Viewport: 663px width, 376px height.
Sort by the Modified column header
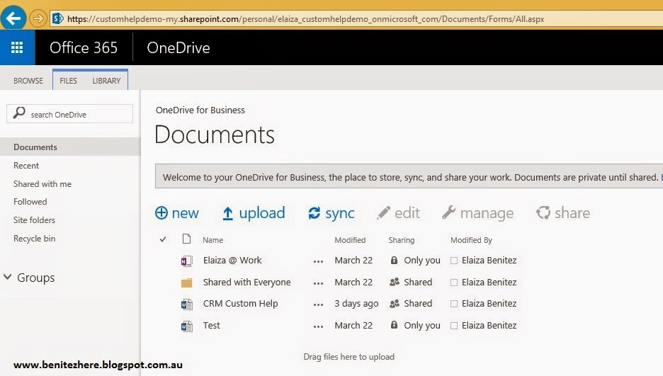pos(350,240)
